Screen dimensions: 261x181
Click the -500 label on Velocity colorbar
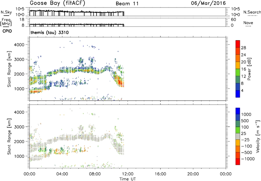(x=247, y=153)
